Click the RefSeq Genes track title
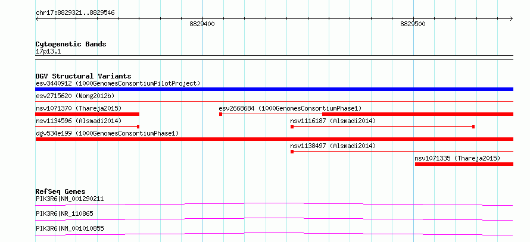 point(61,191)
